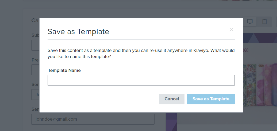Click the Save as Template dialog heading
Image resolution: width=277 pixels, height=131 pixels.
[x=78, y=31]
